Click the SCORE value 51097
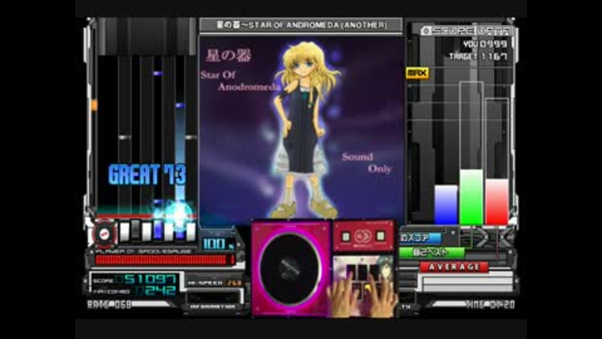Viewport: 602px width, 339px height. pyautogui.click(x=150, y=279)
